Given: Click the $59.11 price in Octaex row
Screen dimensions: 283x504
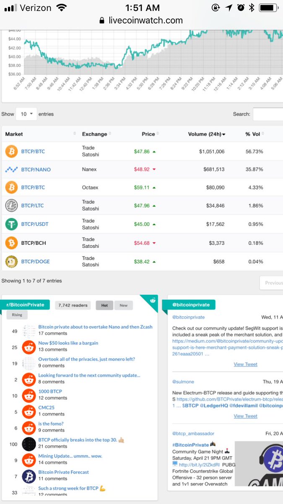Looking at the screenshot, I should click(x=142, y=187).
